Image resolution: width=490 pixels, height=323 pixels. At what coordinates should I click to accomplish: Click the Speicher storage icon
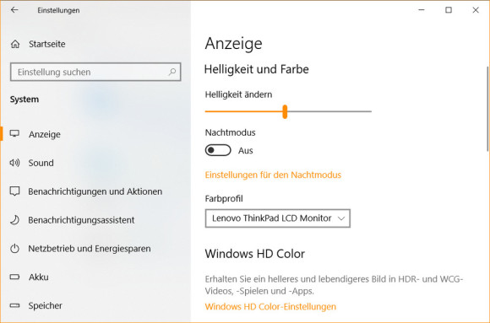click(14, 305)
